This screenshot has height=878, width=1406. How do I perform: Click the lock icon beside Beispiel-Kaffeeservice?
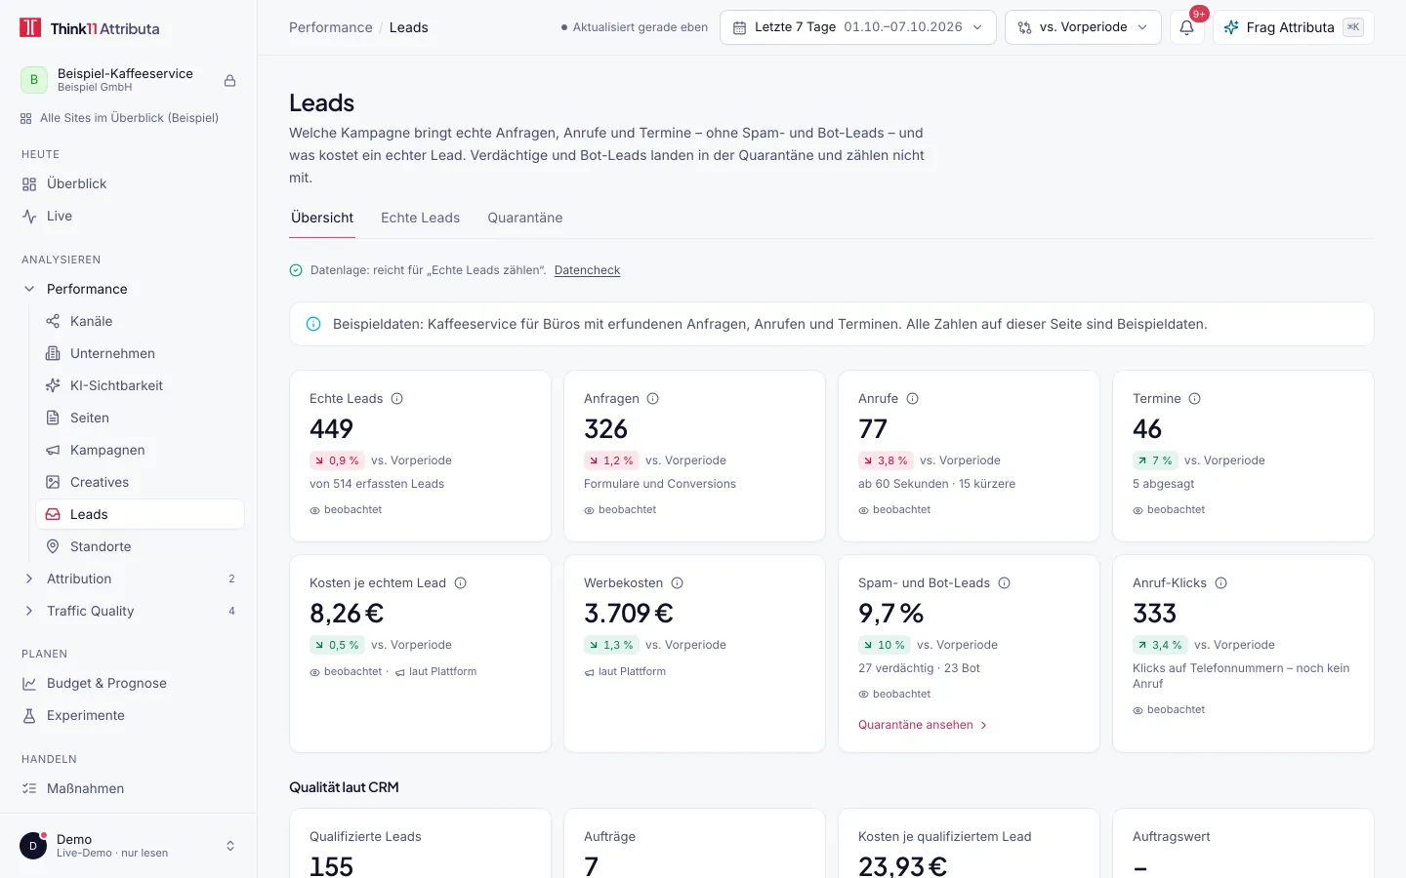[x=230, y=80]
